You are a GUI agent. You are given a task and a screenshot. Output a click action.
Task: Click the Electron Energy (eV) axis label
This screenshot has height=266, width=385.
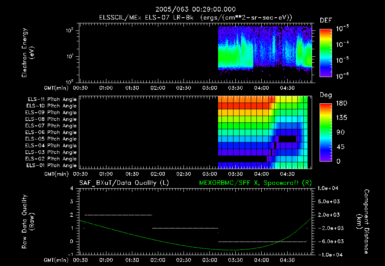click(x=28, y=53)
